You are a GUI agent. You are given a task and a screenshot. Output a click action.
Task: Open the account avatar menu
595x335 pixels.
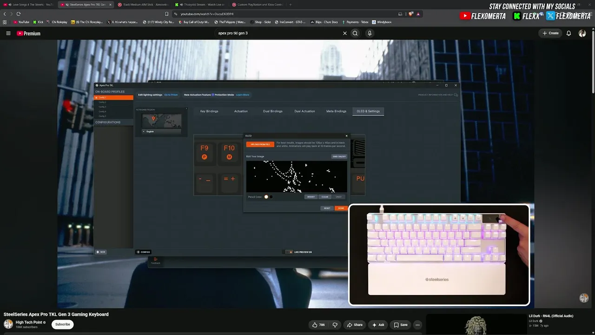point(582,33)
